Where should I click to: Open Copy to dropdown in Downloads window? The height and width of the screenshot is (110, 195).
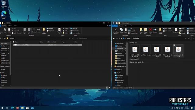[145, 34]
